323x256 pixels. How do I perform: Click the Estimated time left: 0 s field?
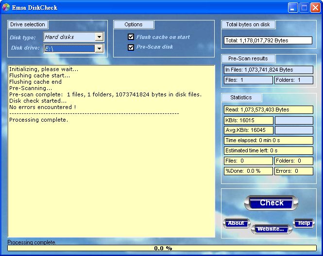point(269,150)
